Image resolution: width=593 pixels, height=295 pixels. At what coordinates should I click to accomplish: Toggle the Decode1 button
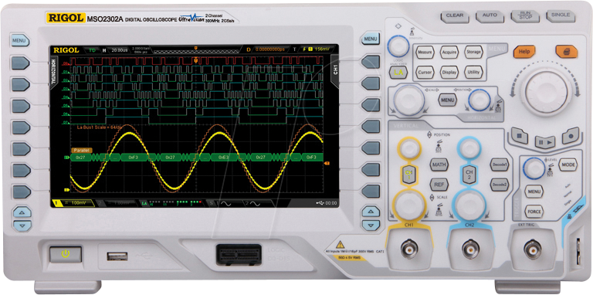click(x=500, y=164)
